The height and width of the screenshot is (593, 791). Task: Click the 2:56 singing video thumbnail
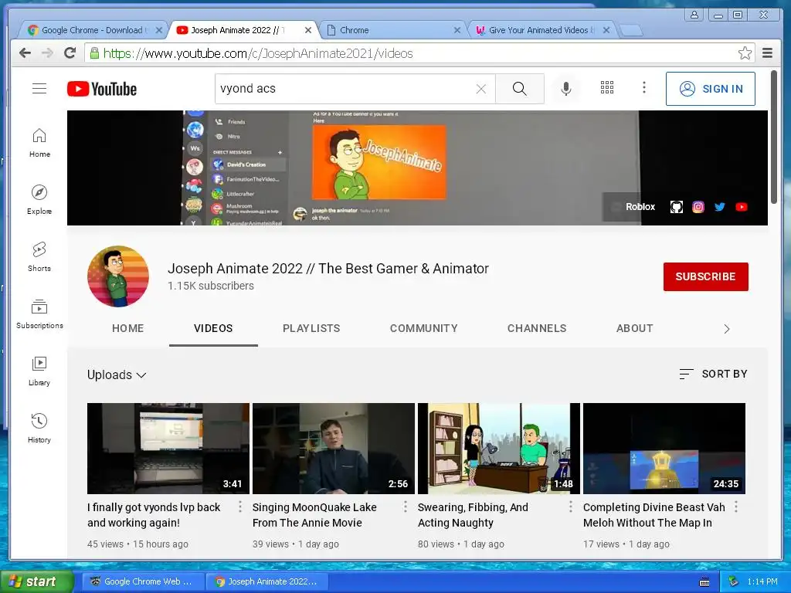(334, 449)
